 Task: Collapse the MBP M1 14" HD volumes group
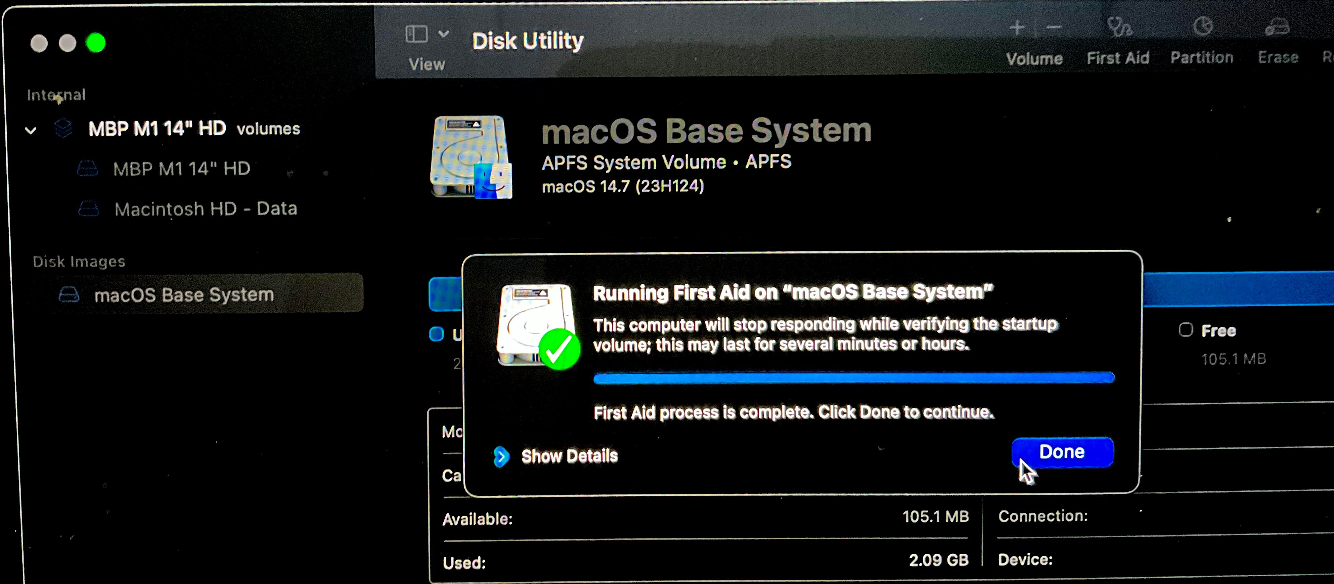click(31, 130)
